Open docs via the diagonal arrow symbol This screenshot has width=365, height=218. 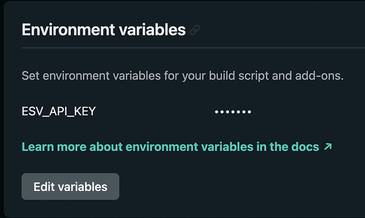pos(328,147)
